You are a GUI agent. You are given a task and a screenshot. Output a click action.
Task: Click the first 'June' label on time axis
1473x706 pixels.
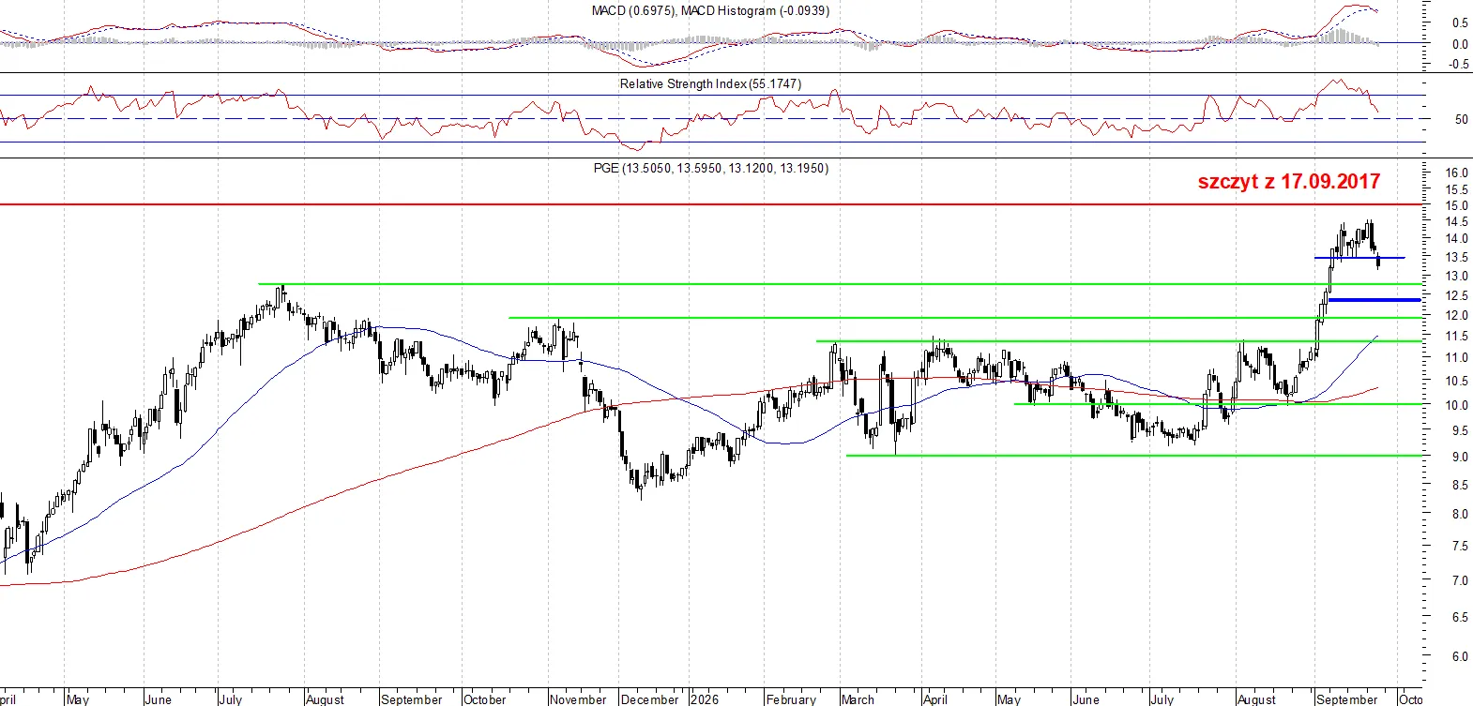click(x=159, y=699)
